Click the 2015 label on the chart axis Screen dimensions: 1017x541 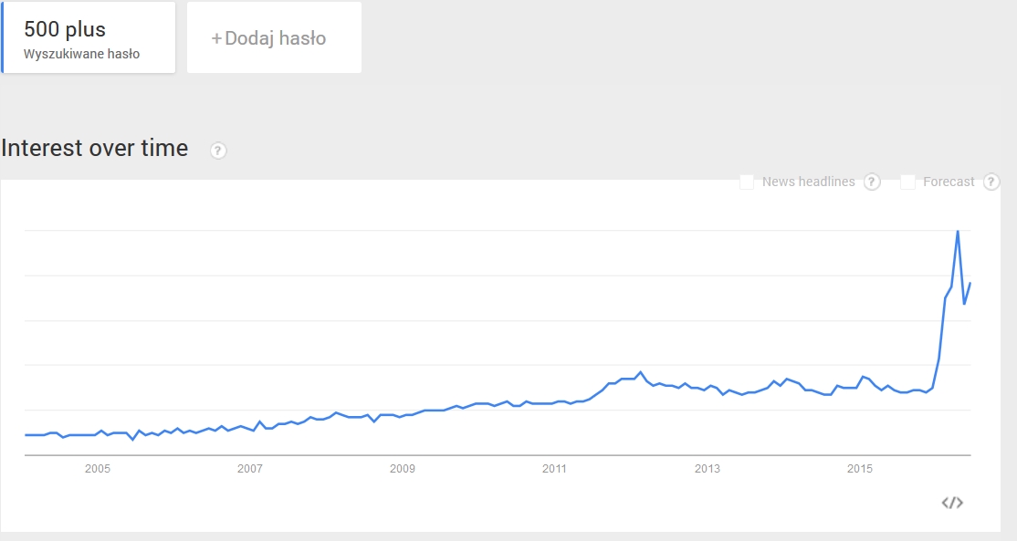(x=860, y=468)
